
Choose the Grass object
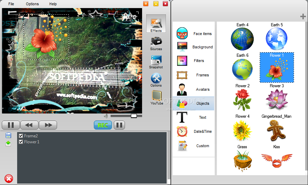242,159
